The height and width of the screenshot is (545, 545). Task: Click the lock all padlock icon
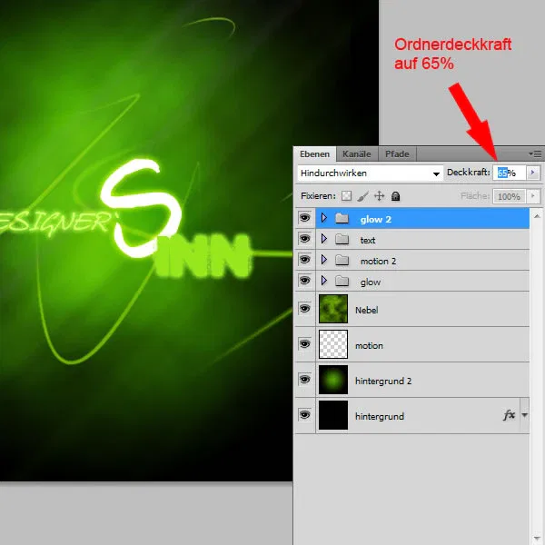pyautogui.click(x=395, y=196)
